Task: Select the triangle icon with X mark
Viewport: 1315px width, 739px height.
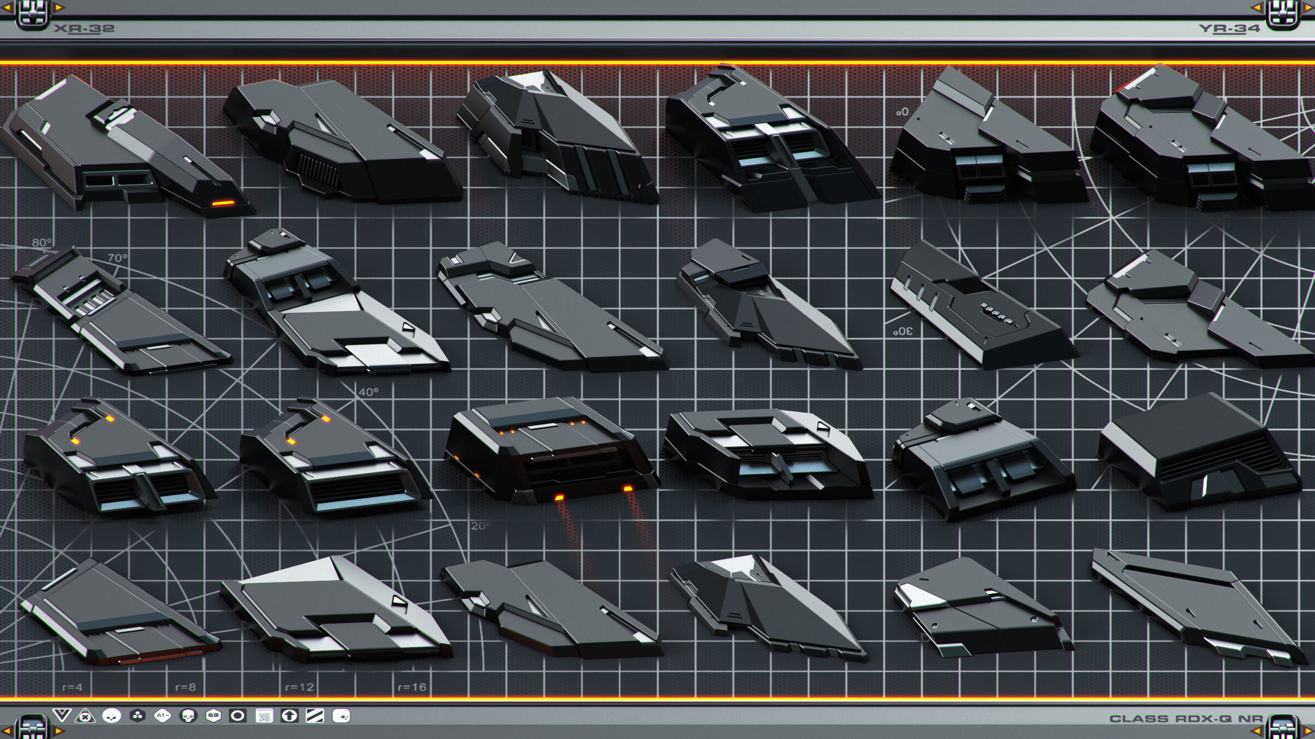Action: (85, 716)
